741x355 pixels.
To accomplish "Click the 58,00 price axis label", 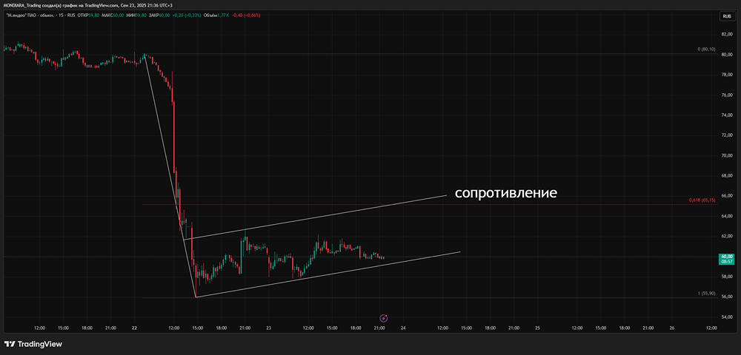I will [x=726, y=277].
